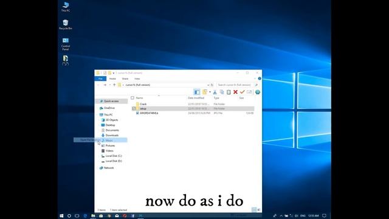Open Downloads in navigation pane
Image resolution: width=389 pixels, height=219 pixels.
[112, 135]
